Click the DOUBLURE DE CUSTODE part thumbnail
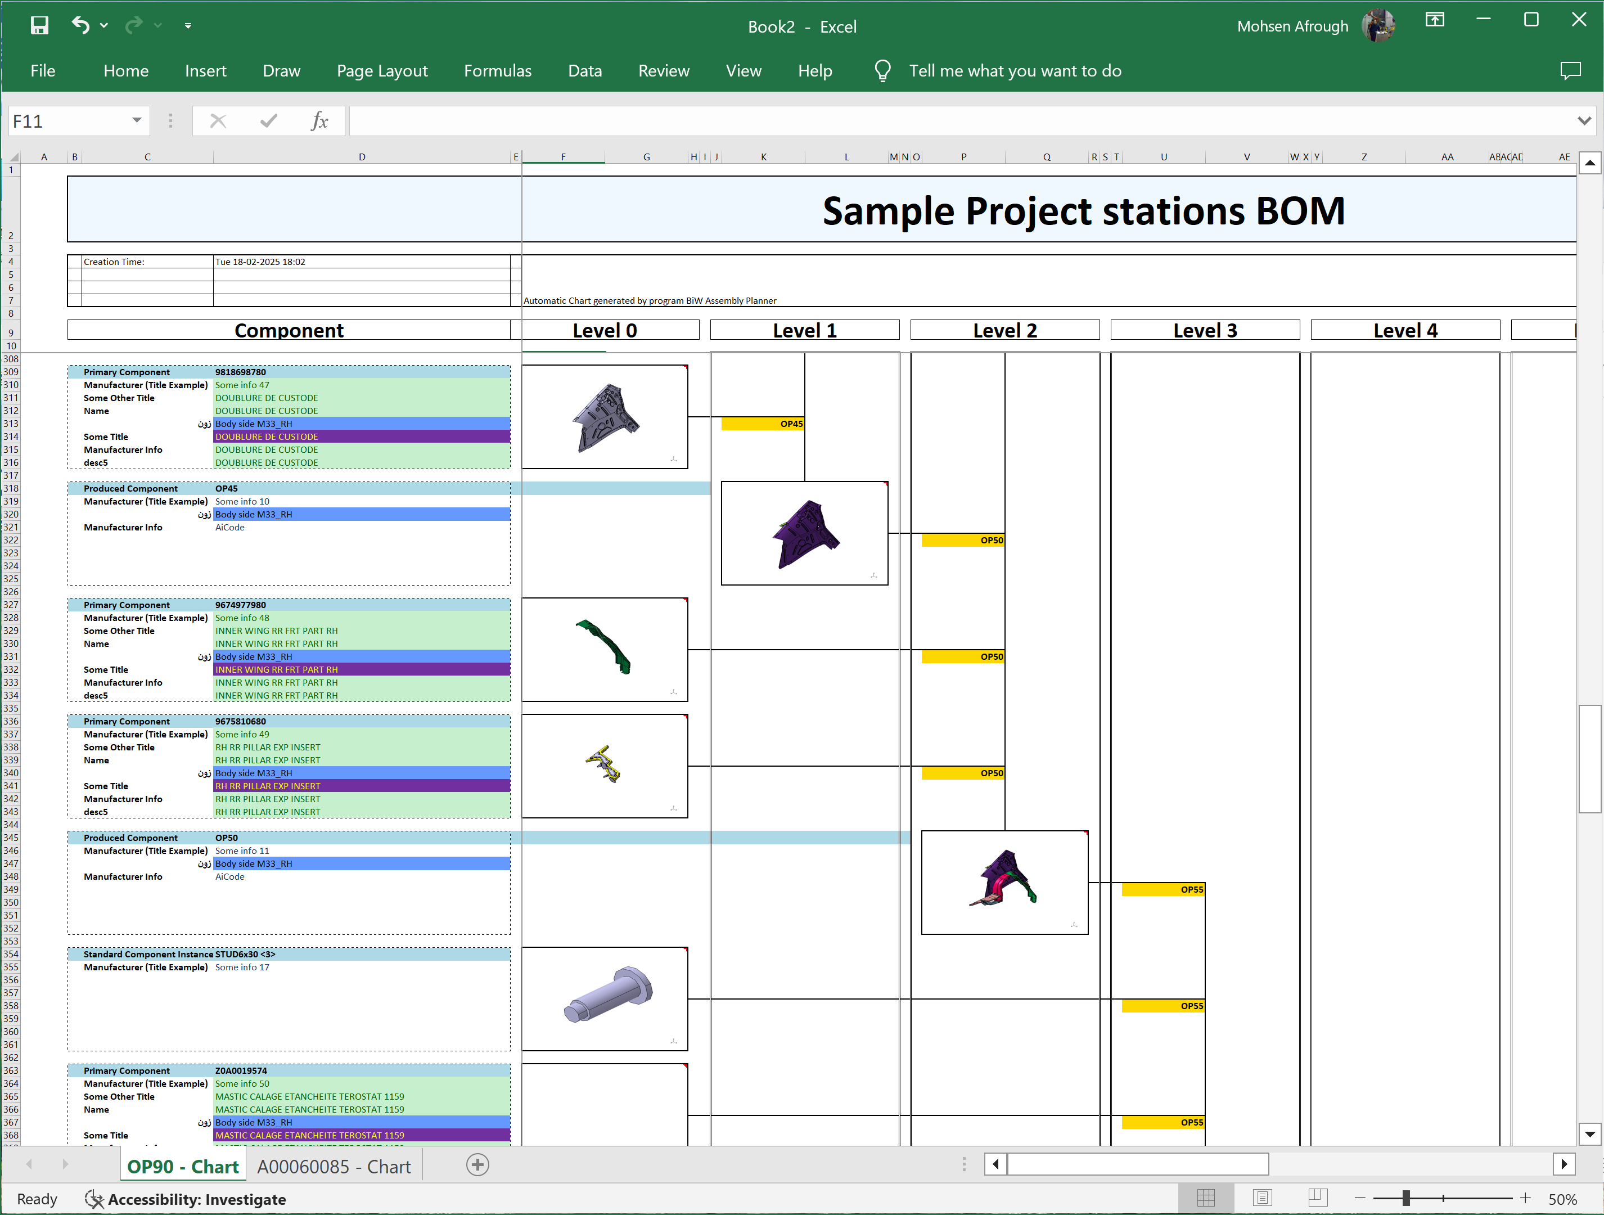The width and height of the screenshot is (1604, 1215). pyautogui.click(x=604, y=417)
